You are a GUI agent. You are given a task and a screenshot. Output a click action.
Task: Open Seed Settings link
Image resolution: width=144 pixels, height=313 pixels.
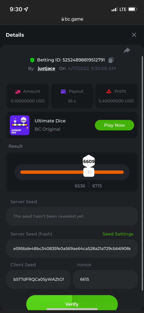118,234
